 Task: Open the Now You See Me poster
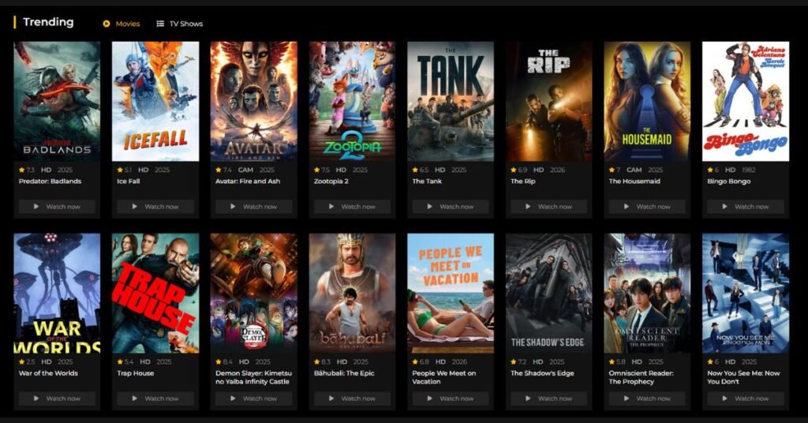(746, 293)
